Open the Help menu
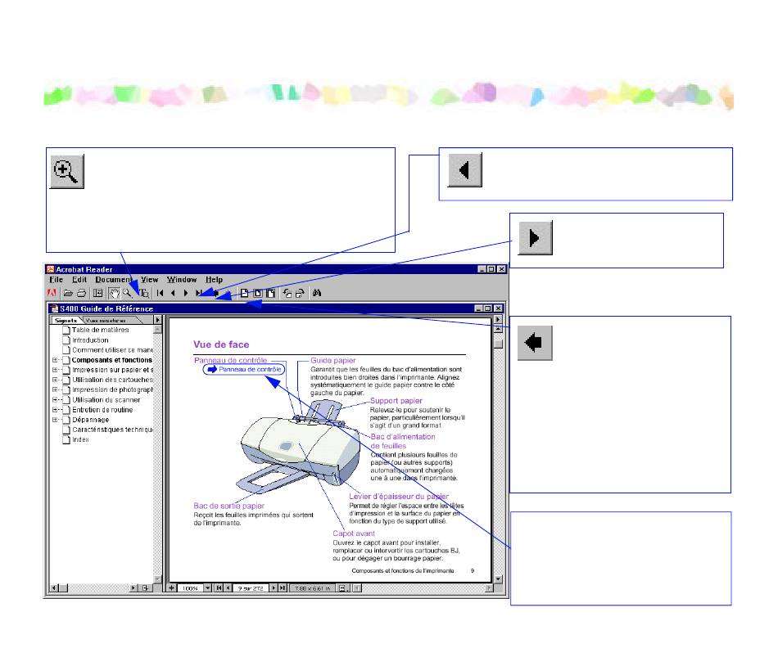The image size is (778, 648). point(215,280)
